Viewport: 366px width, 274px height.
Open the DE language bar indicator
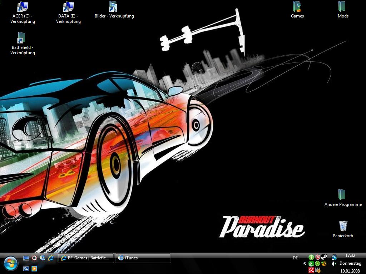[295, 258]
